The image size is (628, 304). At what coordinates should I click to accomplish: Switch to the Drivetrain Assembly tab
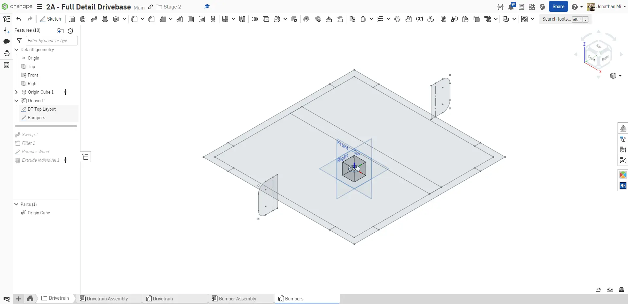(107, 298)
